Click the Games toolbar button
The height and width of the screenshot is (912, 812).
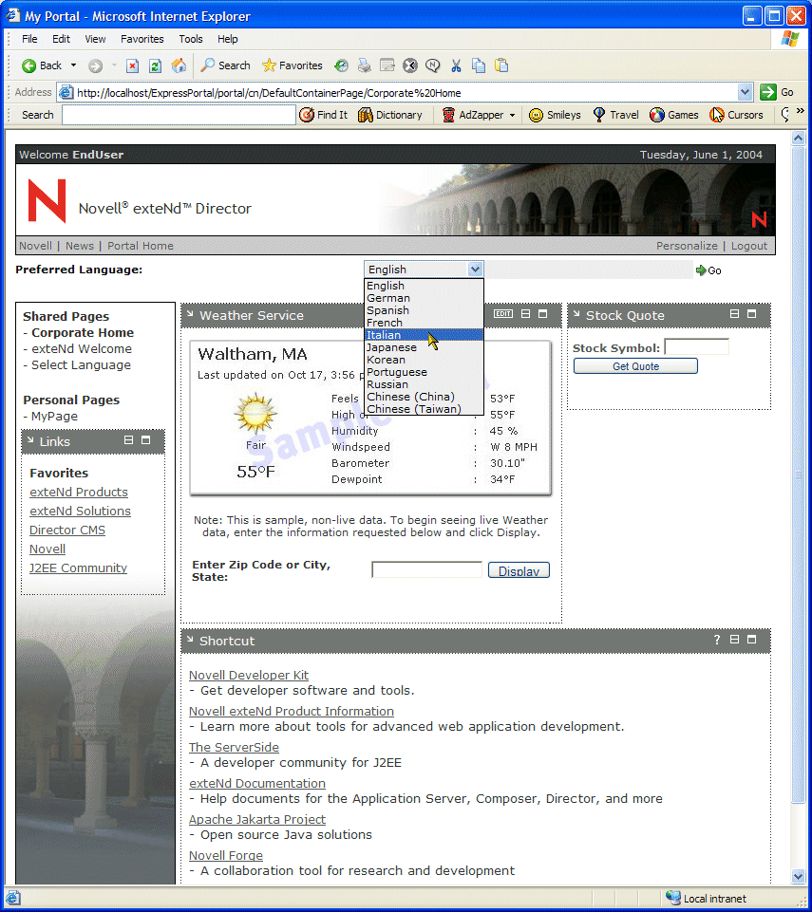click(674, 115)
